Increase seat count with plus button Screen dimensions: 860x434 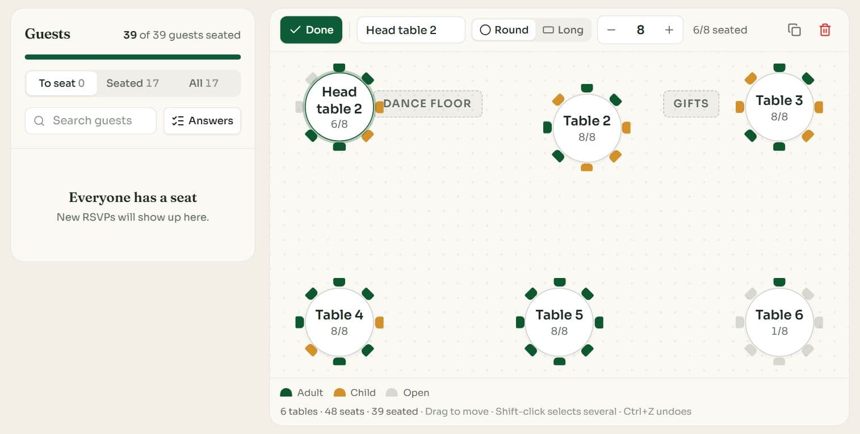click(669, 30)
